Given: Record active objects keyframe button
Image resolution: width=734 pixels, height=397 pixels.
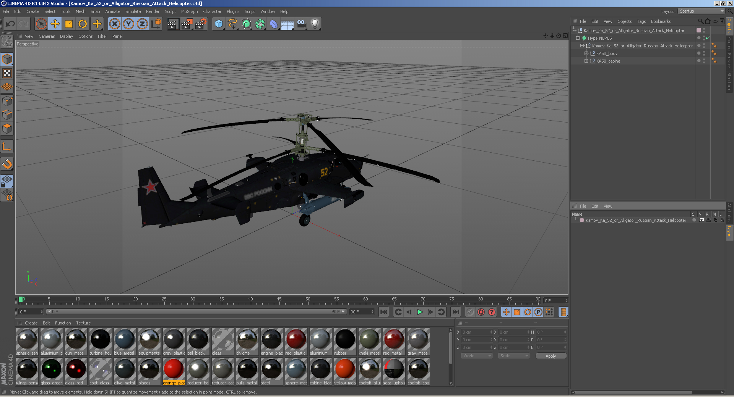Looking at the screenshot, I should click(x=470, y=312).
